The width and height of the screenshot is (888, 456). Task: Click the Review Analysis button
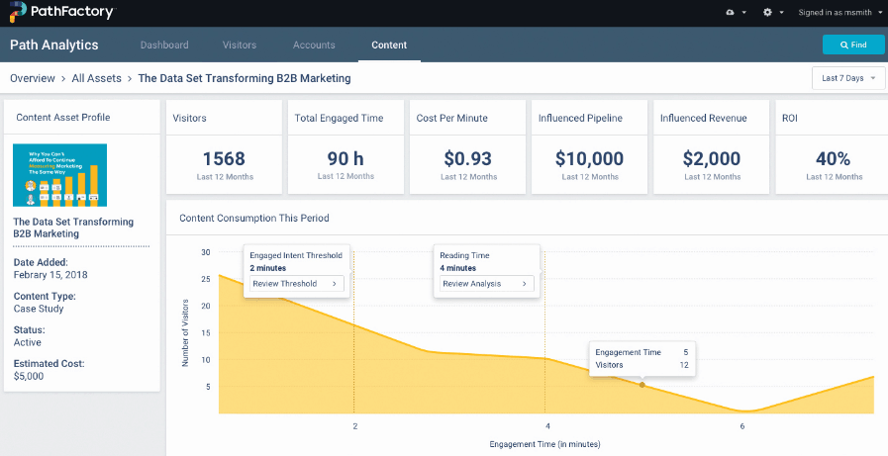(486, 284)
